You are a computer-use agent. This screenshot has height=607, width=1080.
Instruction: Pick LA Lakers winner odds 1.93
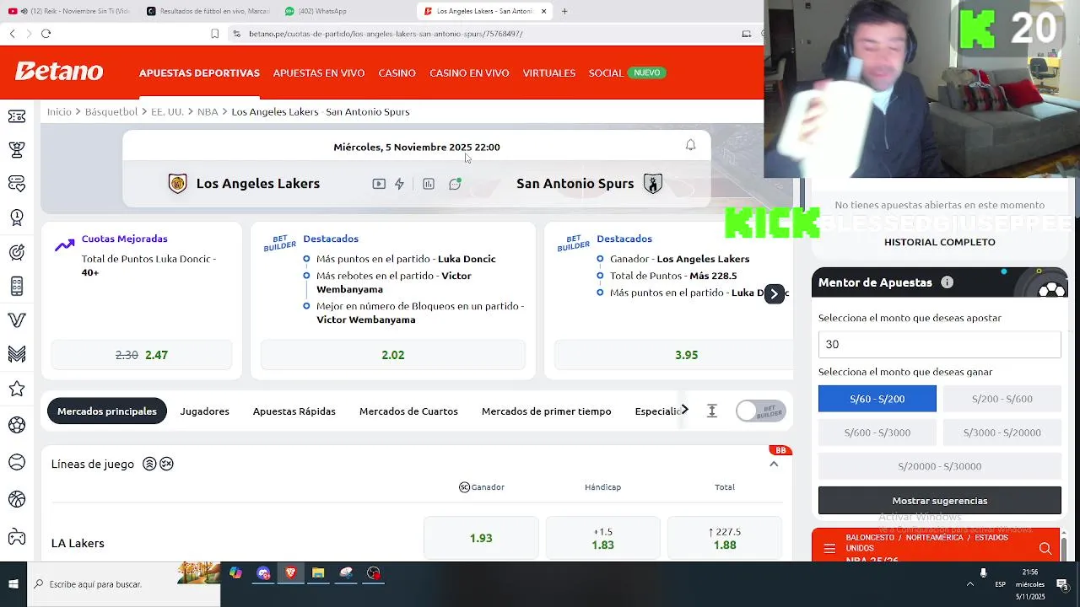[481, 538]
